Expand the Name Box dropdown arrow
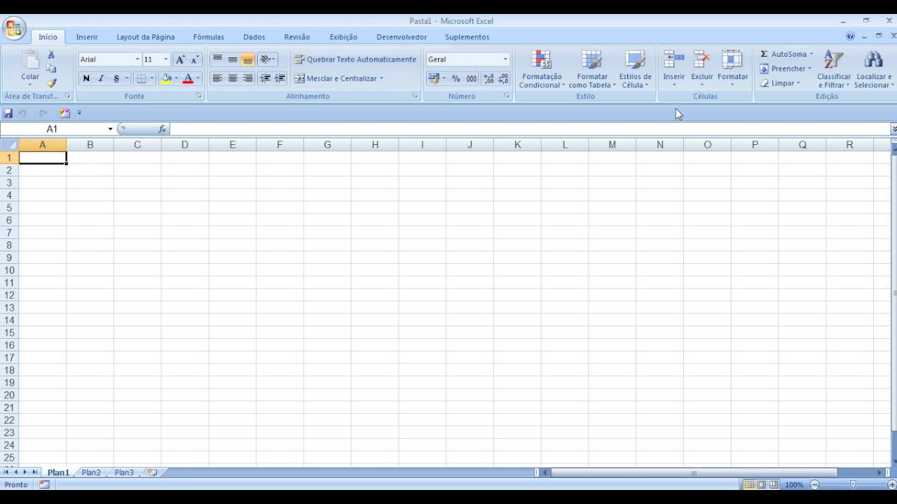897x504 pixels. pyautogui.click(x=110, y=129)
